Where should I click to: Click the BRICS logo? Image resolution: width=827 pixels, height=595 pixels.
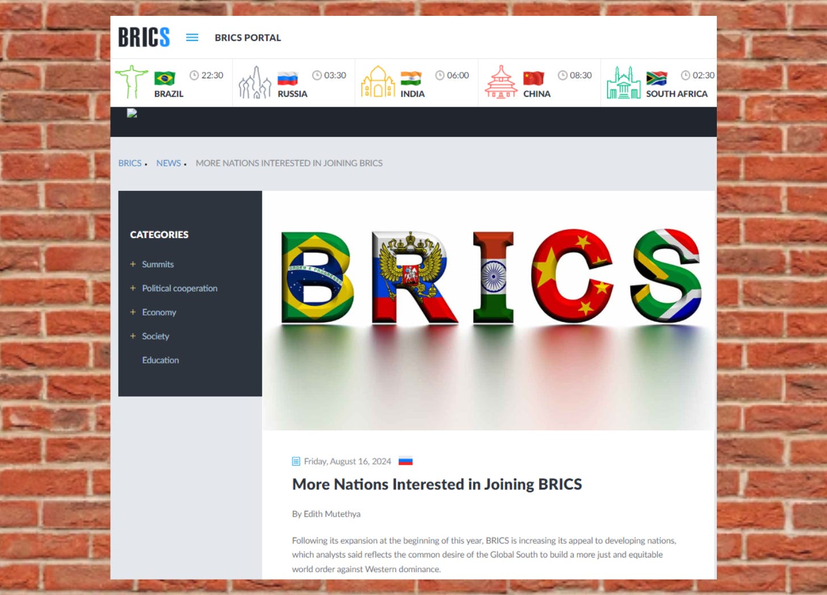pos(144,37)
